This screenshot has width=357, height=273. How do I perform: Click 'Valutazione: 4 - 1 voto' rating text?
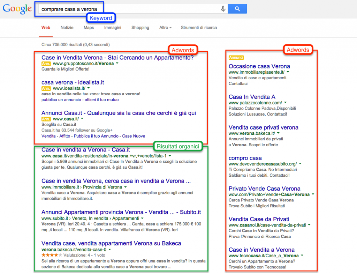tap(84, 255)
